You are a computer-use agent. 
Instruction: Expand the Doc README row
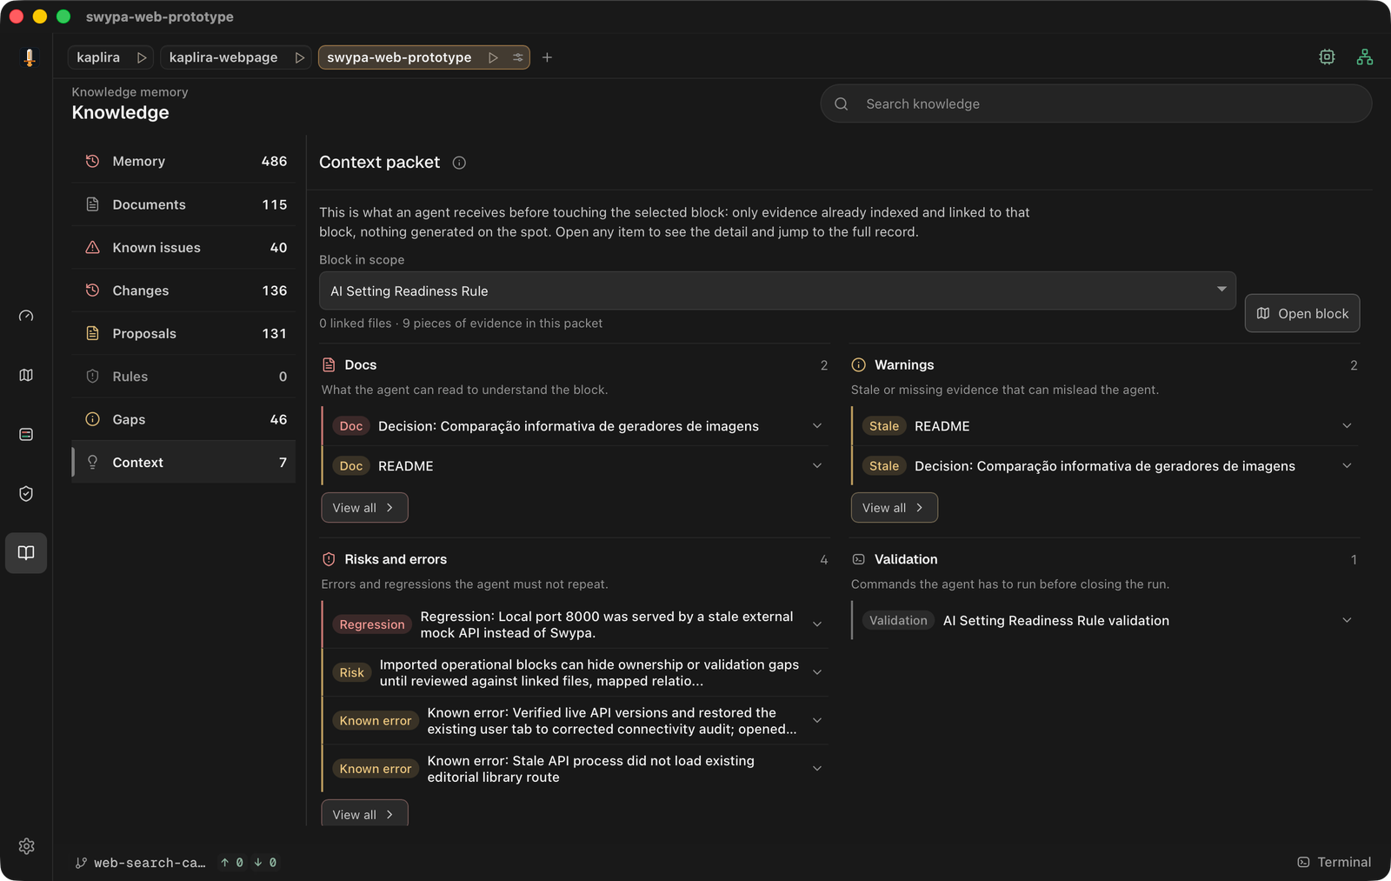pyautogui.click(x=573, y=466)
